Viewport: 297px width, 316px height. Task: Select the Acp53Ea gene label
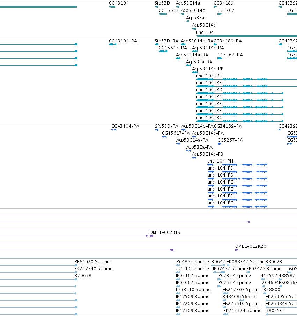(195, 18)
